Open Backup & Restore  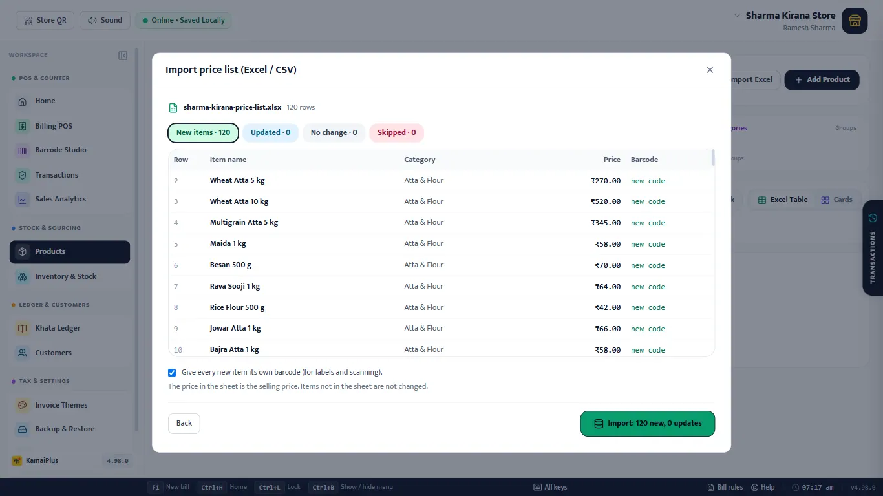pos(70,429)
